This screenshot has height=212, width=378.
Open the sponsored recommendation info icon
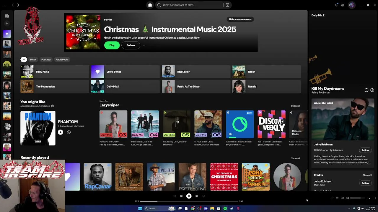click(53, 106)
